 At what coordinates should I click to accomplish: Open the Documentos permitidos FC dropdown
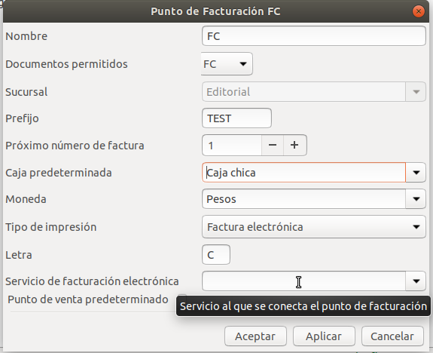pos(227,64)
